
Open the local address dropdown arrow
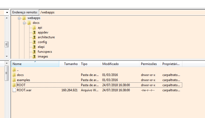point(7,13)
